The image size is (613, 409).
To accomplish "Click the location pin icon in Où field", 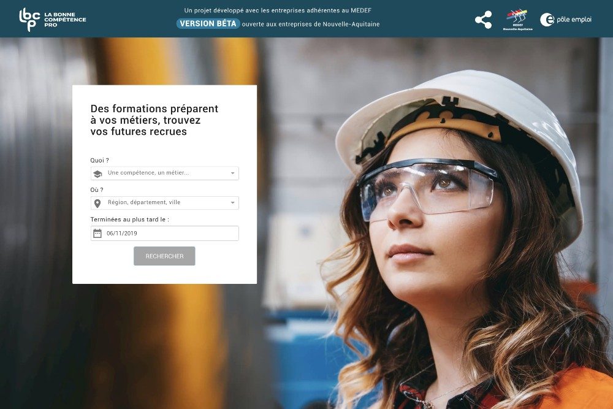I will point(97,204).
